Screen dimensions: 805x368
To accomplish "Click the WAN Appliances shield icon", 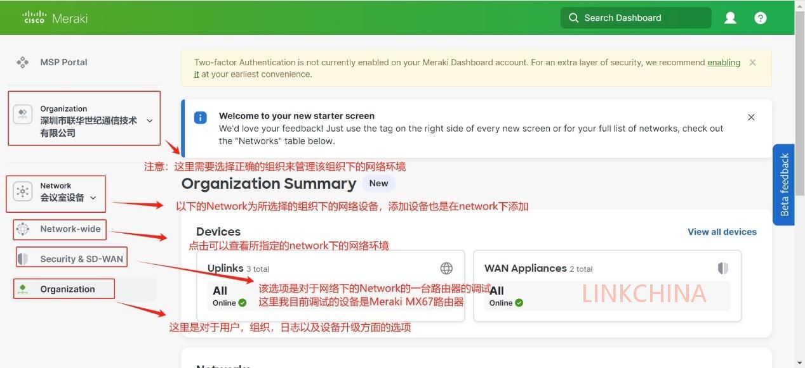I will click(x=723, y=269).
